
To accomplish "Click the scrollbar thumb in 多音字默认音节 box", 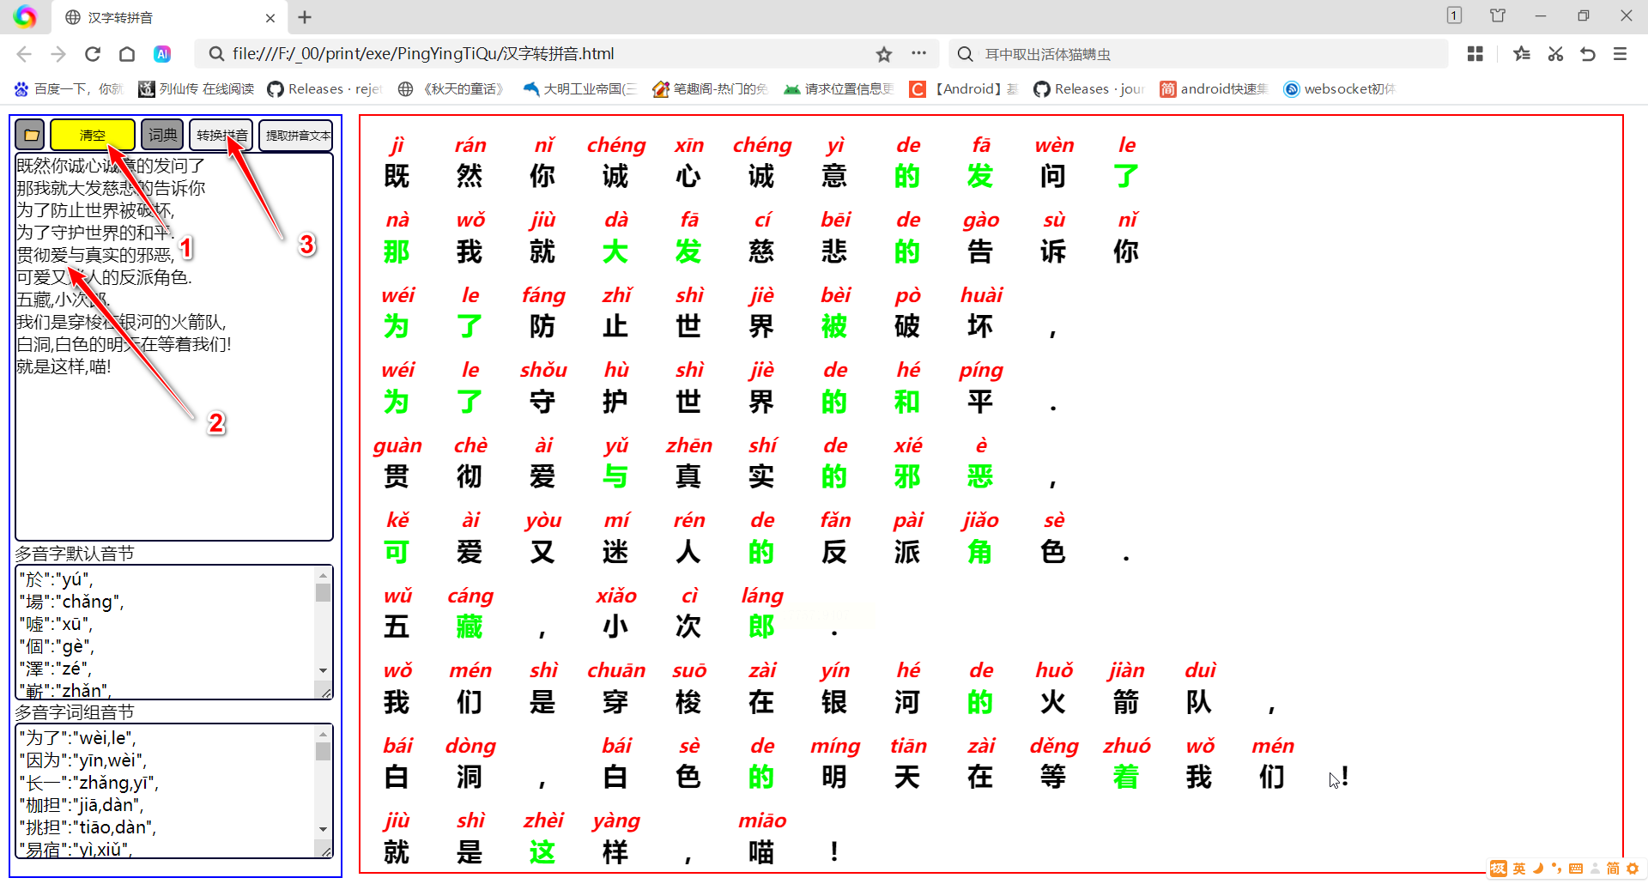I will tap(323, 592).
